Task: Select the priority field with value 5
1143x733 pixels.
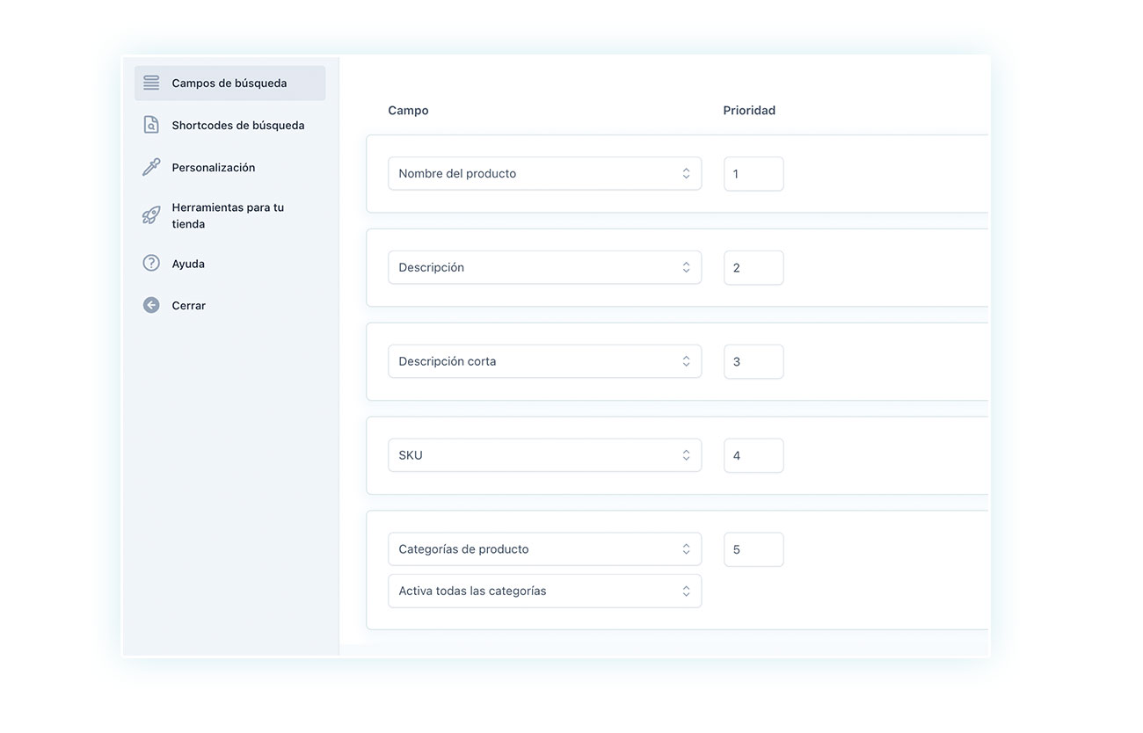Action: coord(754,549)
